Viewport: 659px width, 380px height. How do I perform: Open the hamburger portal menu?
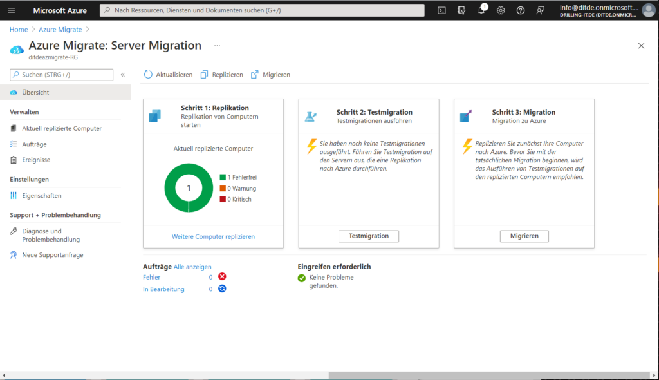(x=12, y=10)
